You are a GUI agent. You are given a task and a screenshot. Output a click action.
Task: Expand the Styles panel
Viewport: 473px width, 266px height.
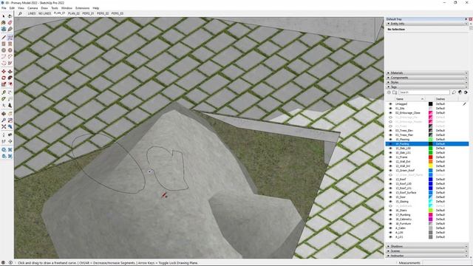[427, 82]
